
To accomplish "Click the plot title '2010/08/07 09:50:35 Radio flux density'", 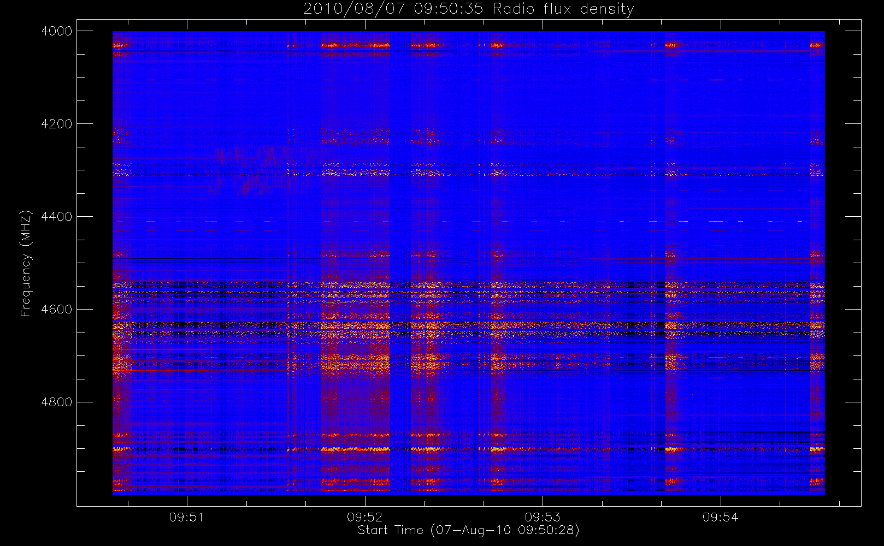I will click(x=469, y=9).
